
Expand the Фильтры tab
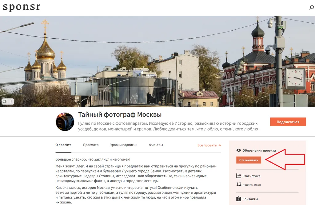point(156,145)
